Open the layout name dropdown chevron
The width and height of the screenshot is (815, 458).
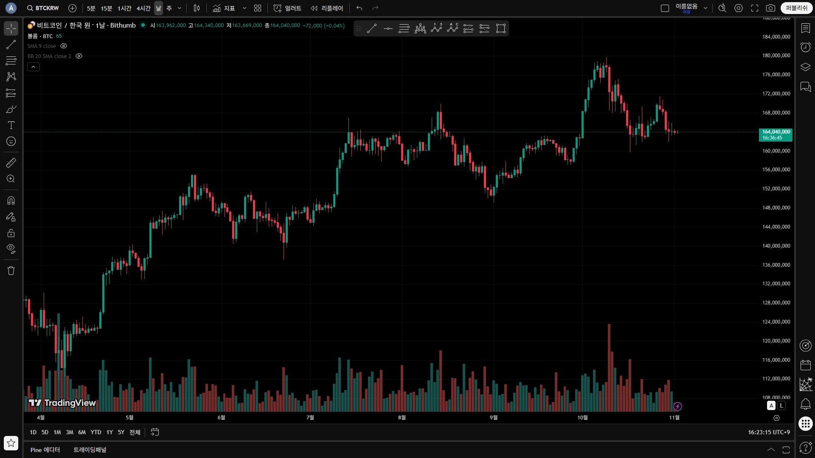(x=705, y=8)
